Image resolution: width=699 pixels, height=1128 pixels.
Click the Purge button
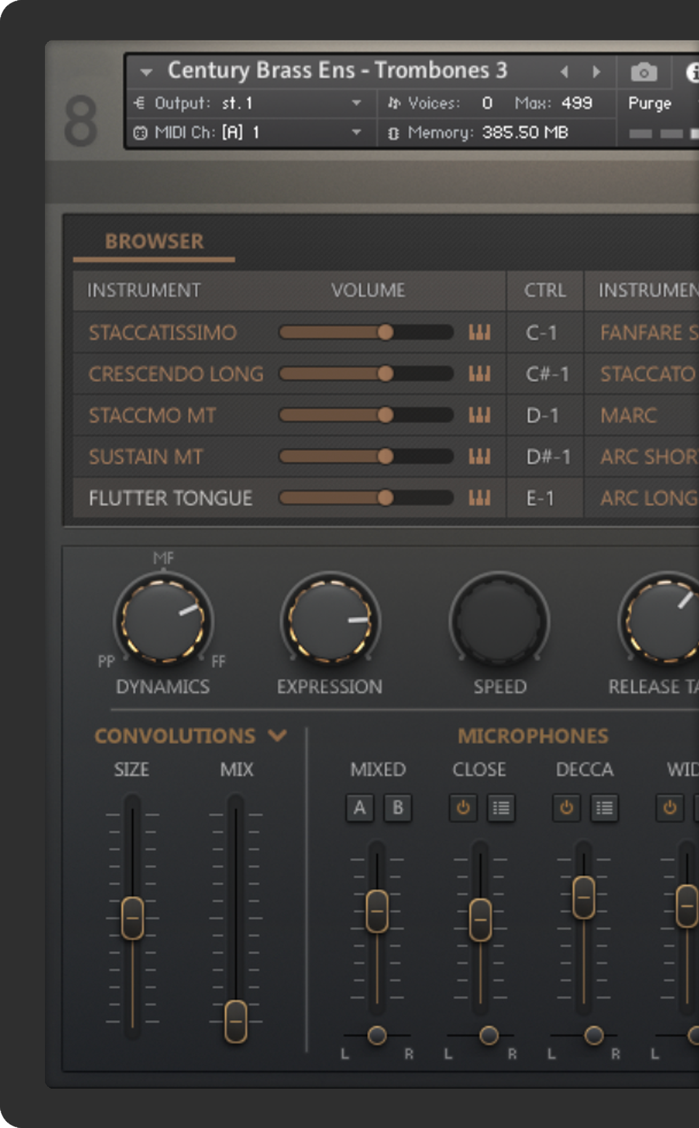(649, 104)
